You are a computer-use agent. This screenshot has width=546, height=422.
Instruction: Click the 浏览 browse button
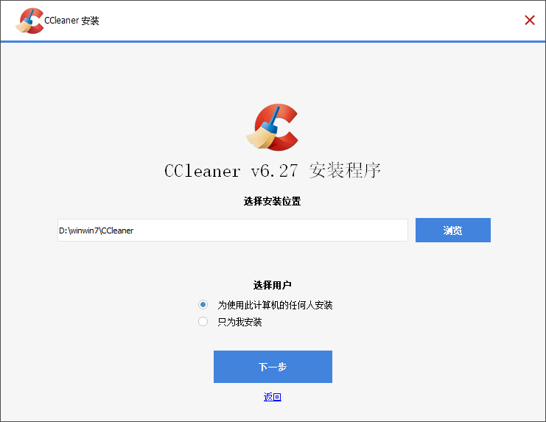(452, 230)
